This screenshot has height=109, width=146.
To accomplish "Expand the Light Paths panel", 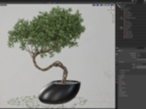I will click(121, 76).
